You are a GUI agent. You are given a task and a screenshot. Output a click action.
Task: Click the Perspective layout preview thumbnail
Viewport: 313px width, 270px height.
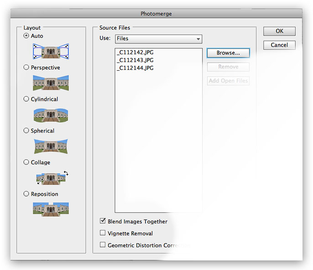pos(51,83)
